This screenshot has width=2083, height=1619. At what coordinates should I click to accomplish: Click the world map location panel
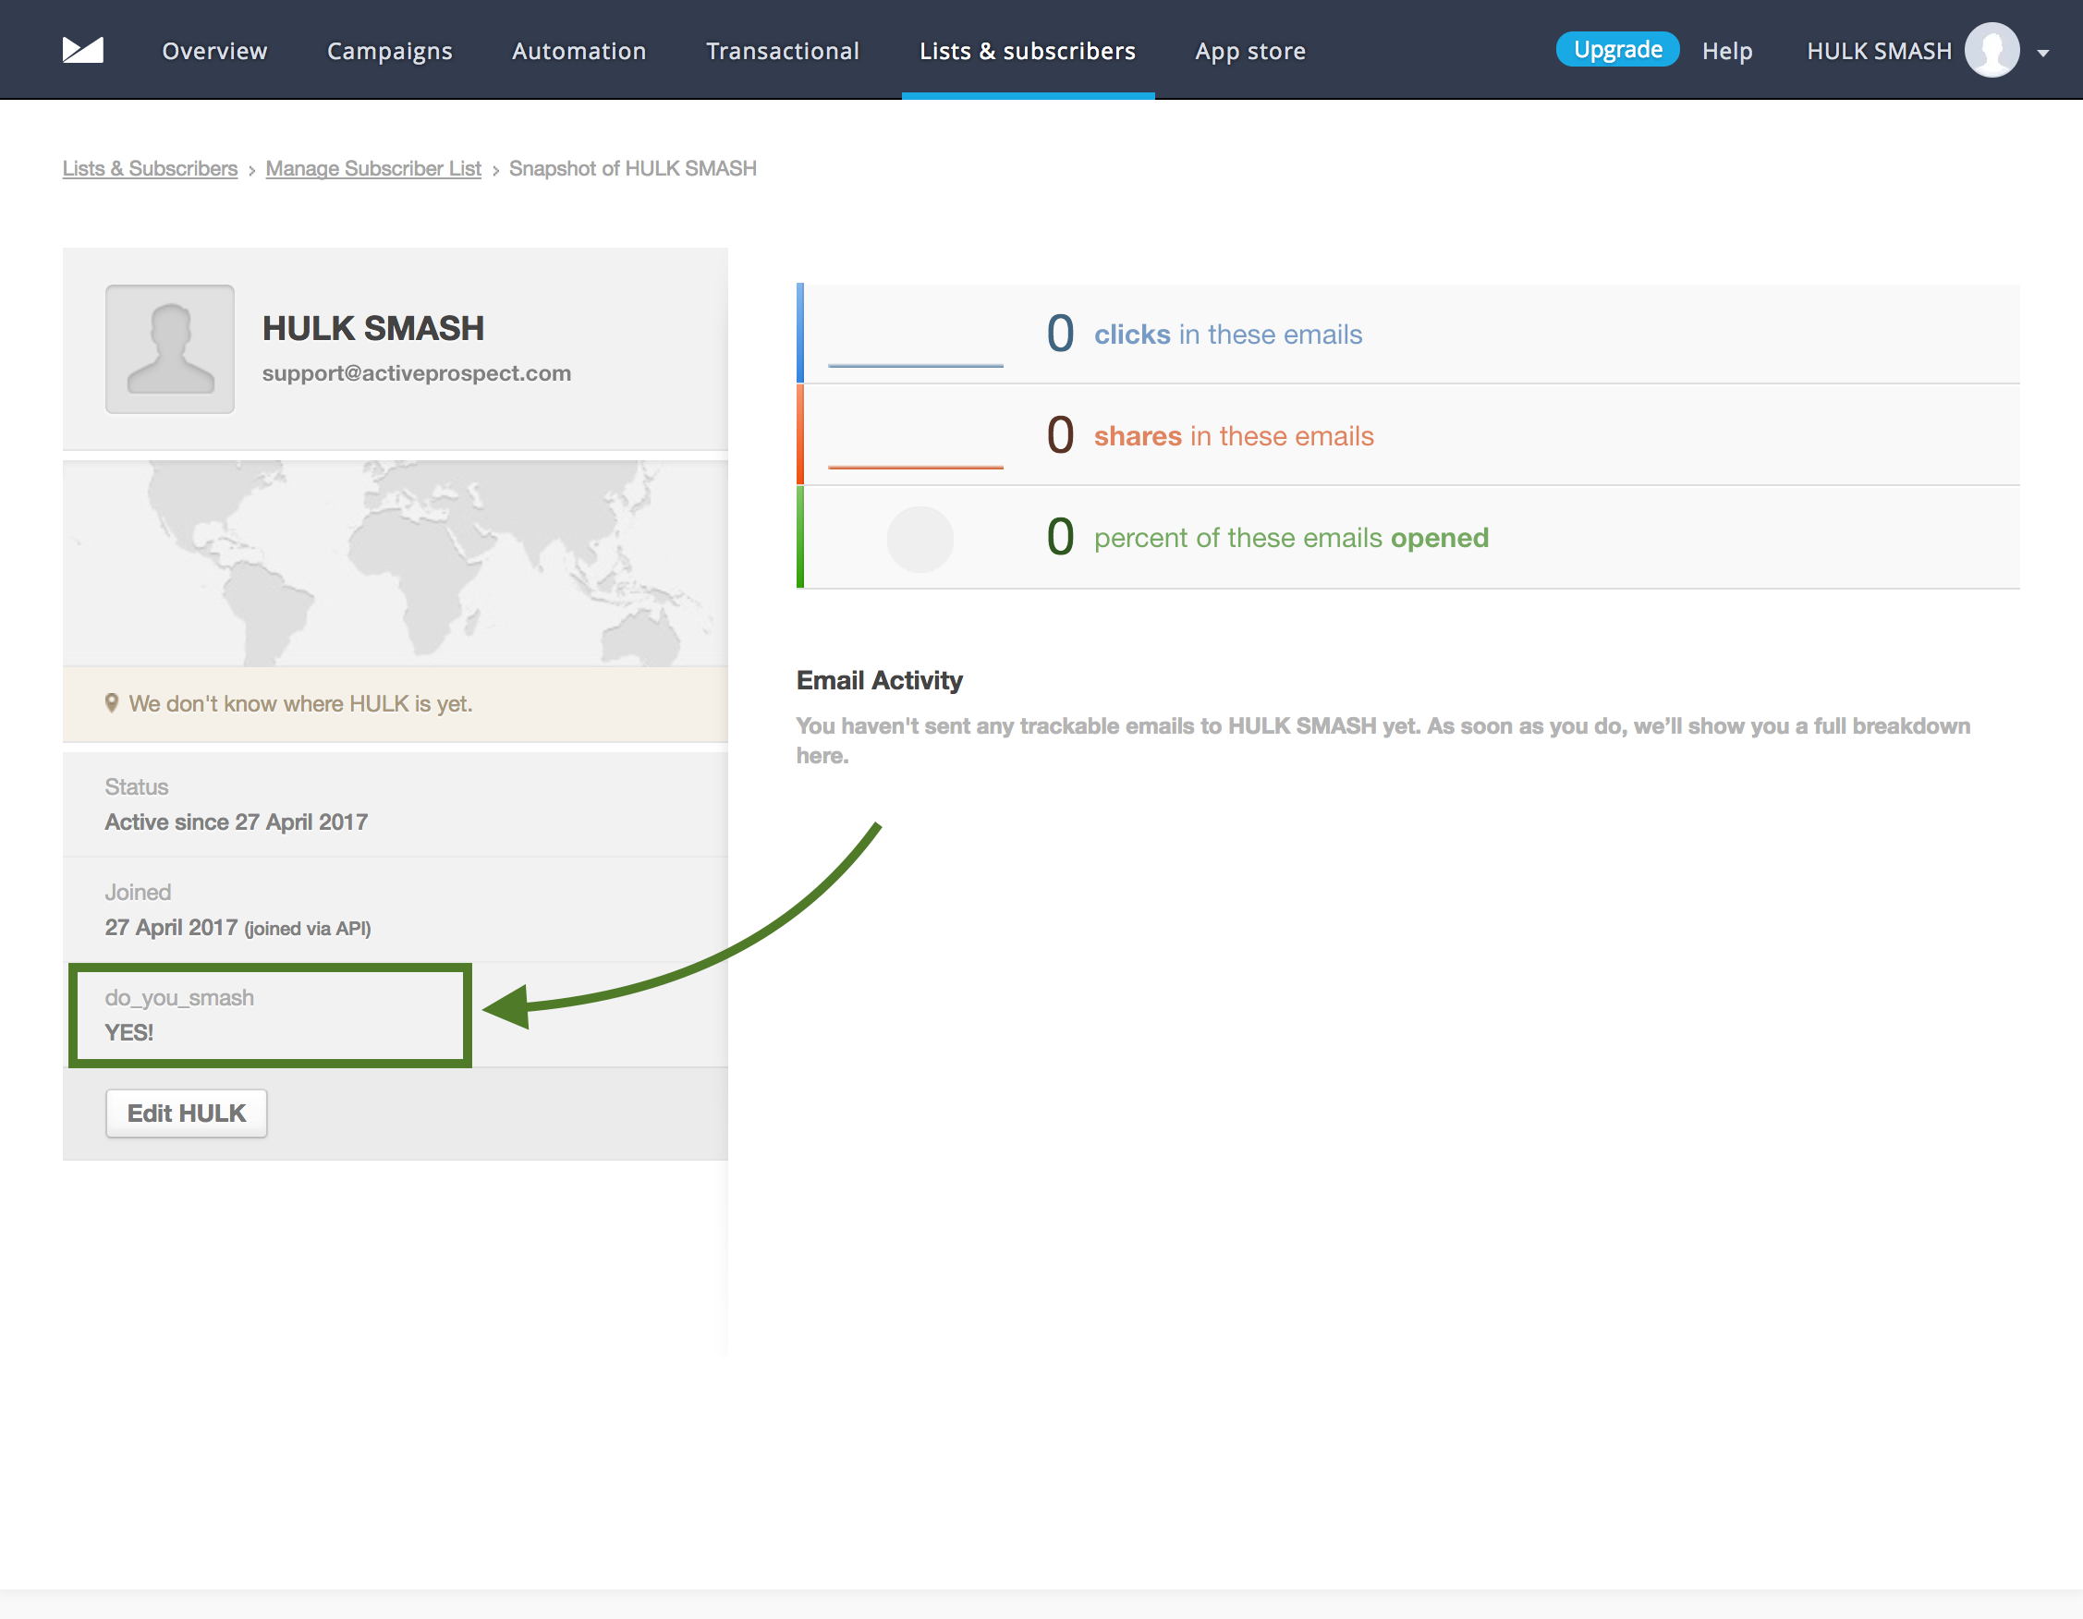tap(395, 563)
